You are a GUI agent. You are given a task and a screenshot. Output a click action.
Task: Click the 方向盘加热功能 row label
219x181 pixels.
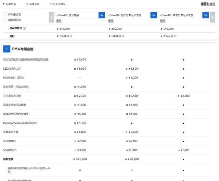12,96
